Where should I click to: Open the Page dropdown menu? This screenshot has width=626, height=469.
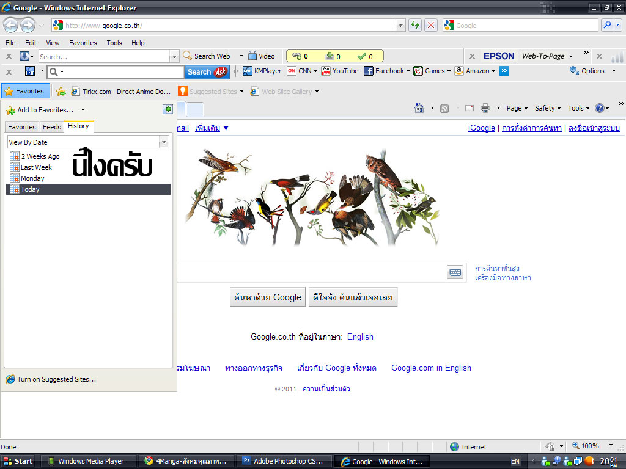point(517,108)
